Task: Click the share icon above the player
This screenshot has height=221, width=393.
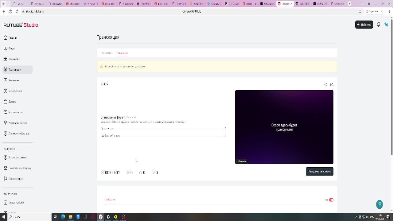Action: pos(325,84)
